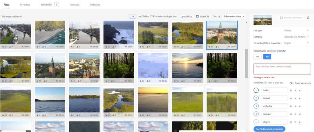Choose No for recognizable people or property

tap(267, 57)
